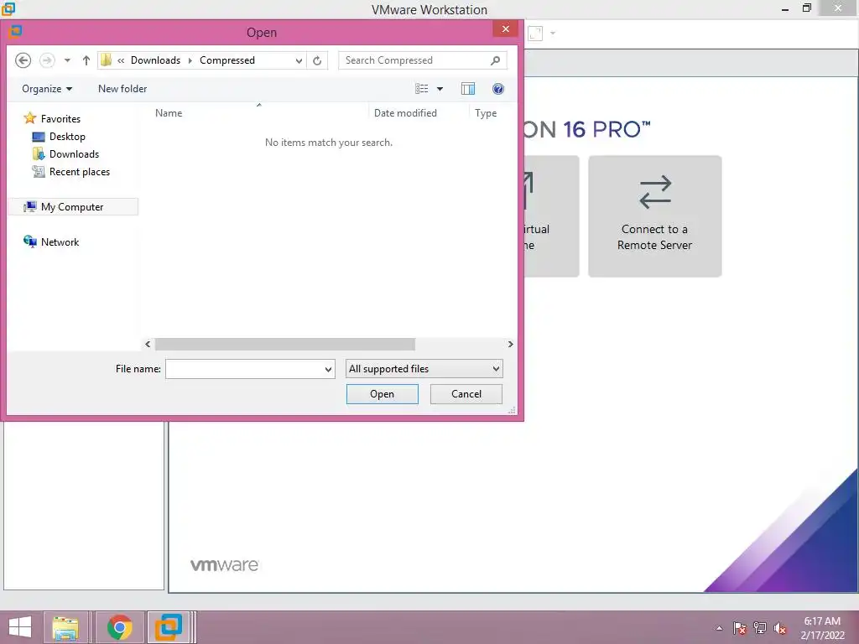Click the horizontal scrollbar left arrow
Viewport: 859px width, 644px height.
coord(148,344)
